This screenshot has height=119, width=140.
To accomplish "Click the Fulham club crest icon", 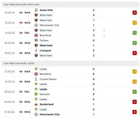I will (36, 41).
